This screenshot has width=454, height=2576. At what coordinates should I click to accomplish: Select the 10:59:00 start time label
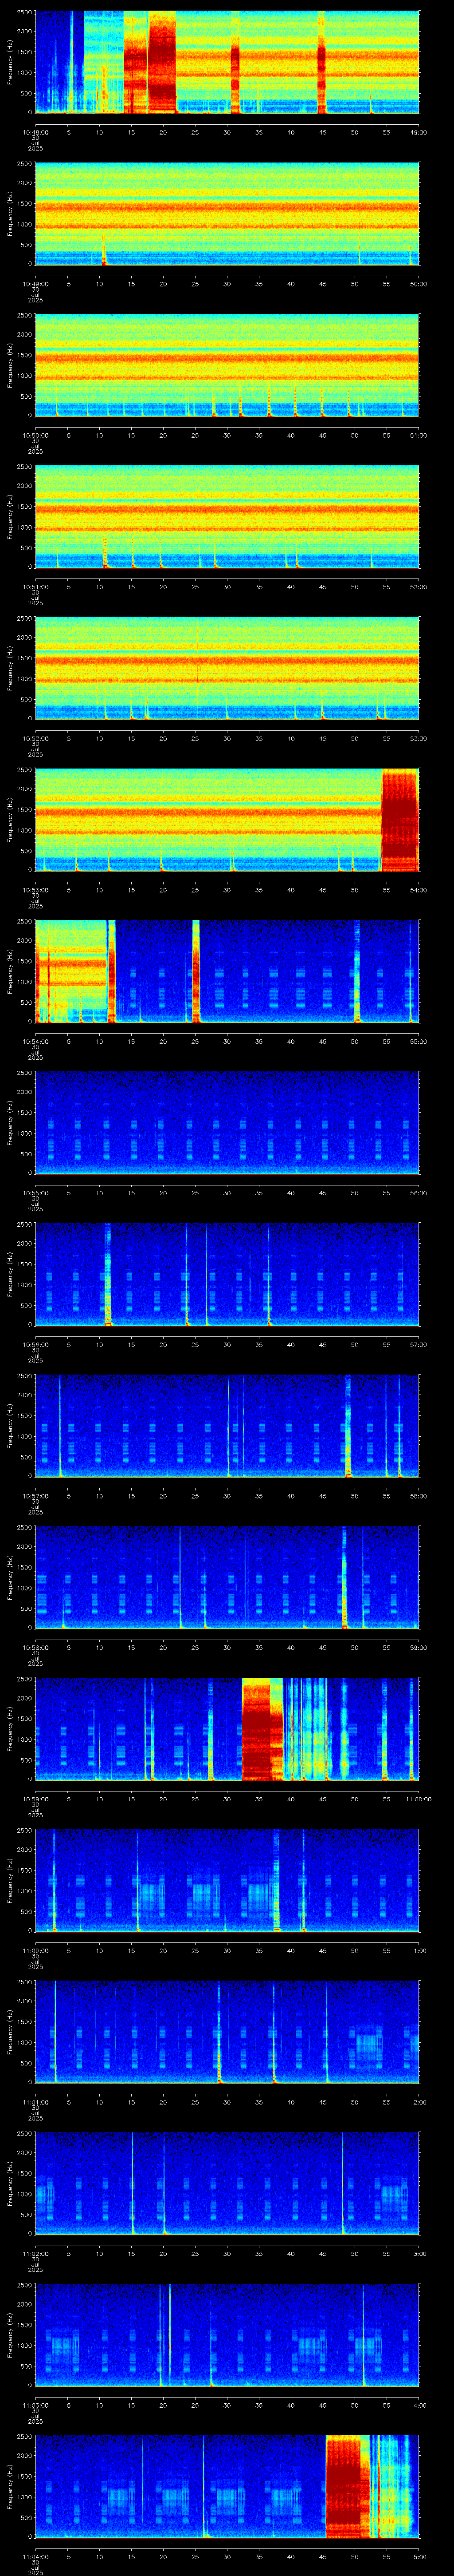coord(35,1799)
